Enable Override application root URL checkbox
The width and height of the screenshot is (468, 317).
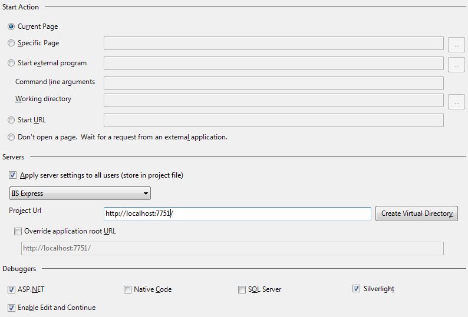(x=18, y=231)
